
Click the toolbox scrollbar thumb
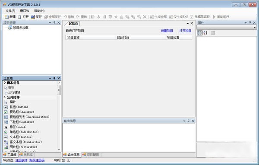59,90
